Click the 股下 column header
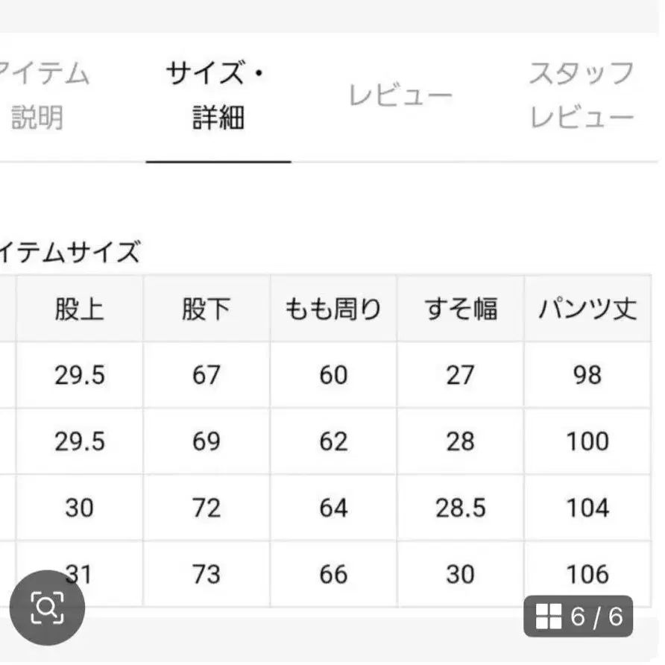 [x=206, y=309]
